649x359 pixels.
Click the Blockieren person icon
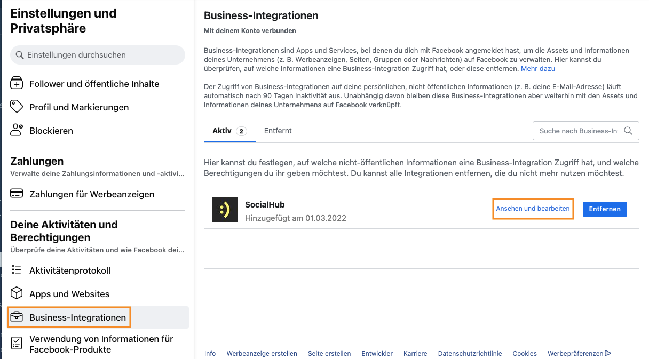[x=17, y=131]
